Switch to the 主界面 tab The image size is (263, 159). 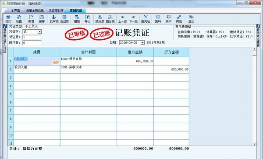[15, 10]
